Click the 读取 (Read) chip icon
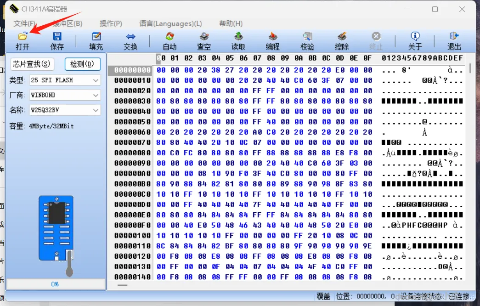The image size is (480, 306). [x=238, y=36]
